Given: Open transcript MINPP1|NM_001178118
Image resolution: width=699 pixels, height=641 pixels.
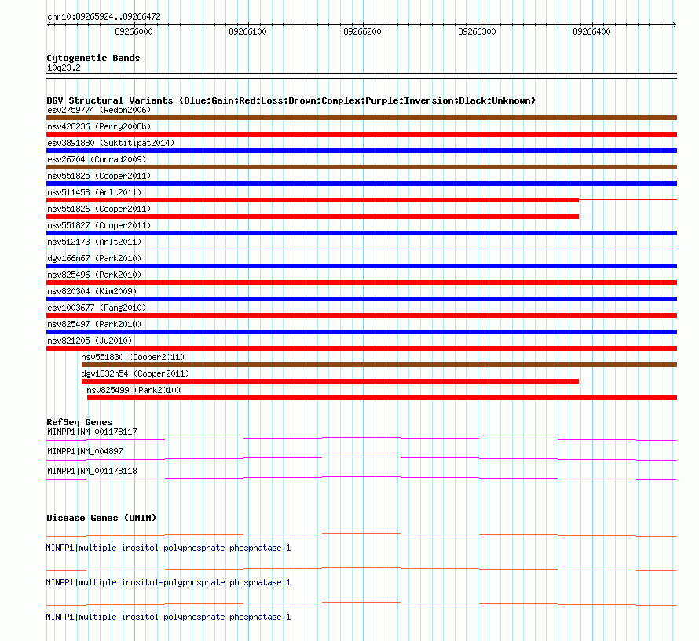Looking at the screenshot, I should 92,471.
